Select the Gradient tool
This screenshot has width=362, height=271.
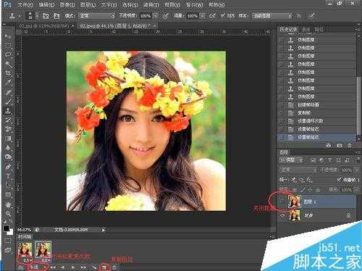pyautogui.click(x=8, y=138)
